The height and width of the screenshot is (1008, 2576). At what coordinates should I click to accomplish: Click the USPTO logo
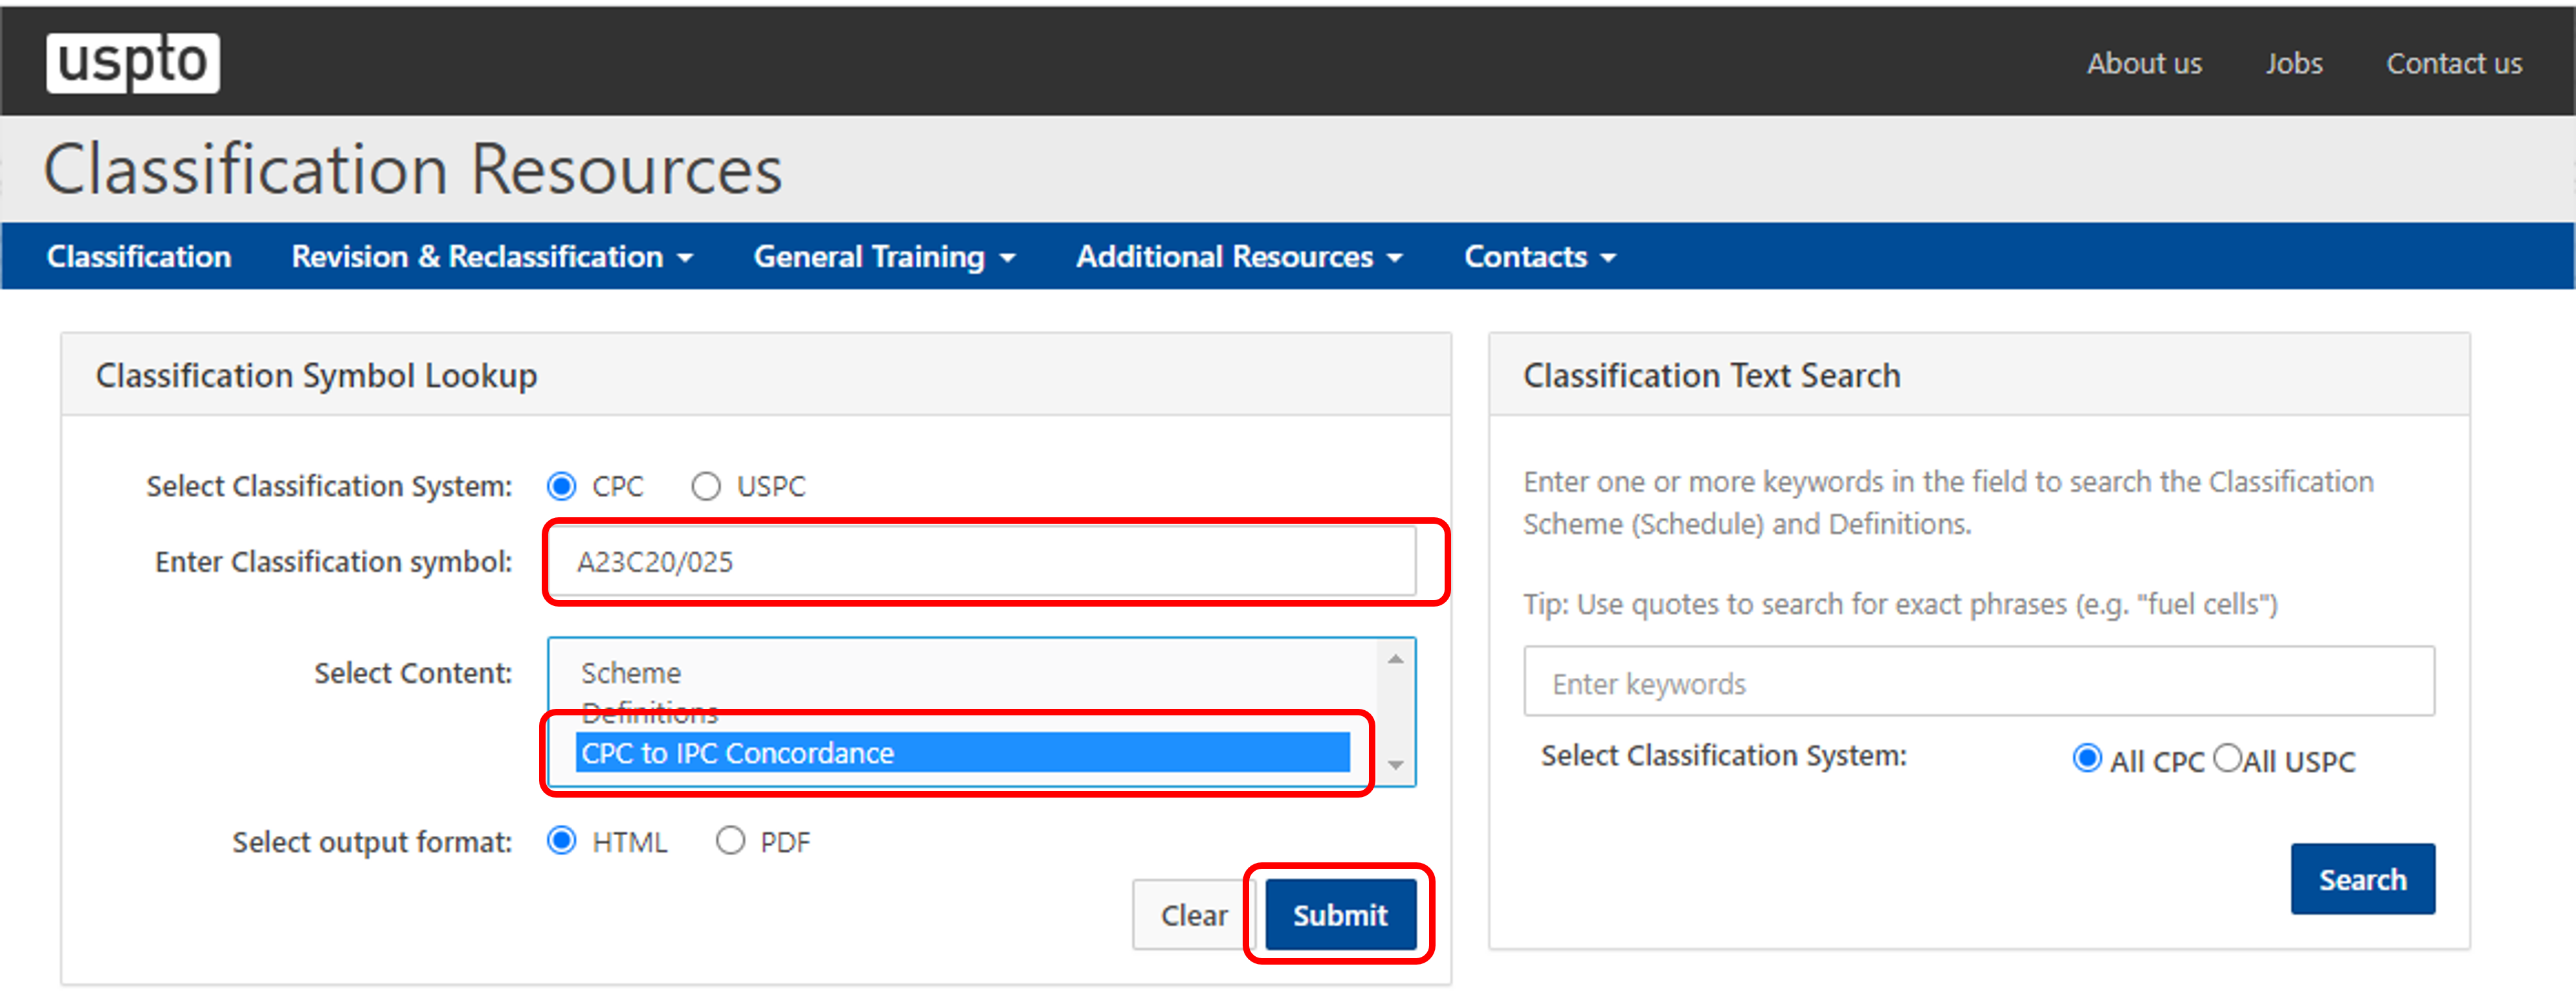132,62
